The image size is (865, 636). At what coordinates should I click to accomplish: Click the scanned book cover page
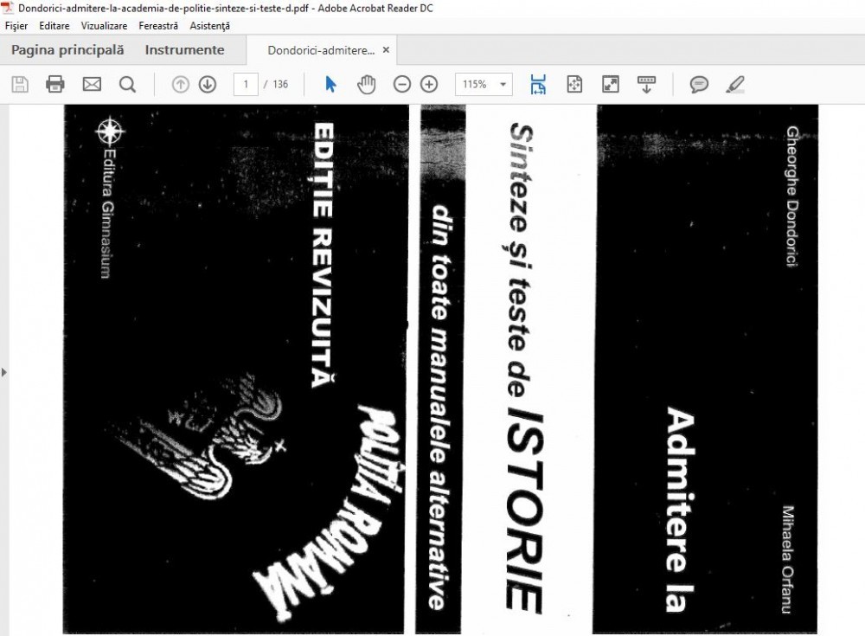(x=440, y=369)
